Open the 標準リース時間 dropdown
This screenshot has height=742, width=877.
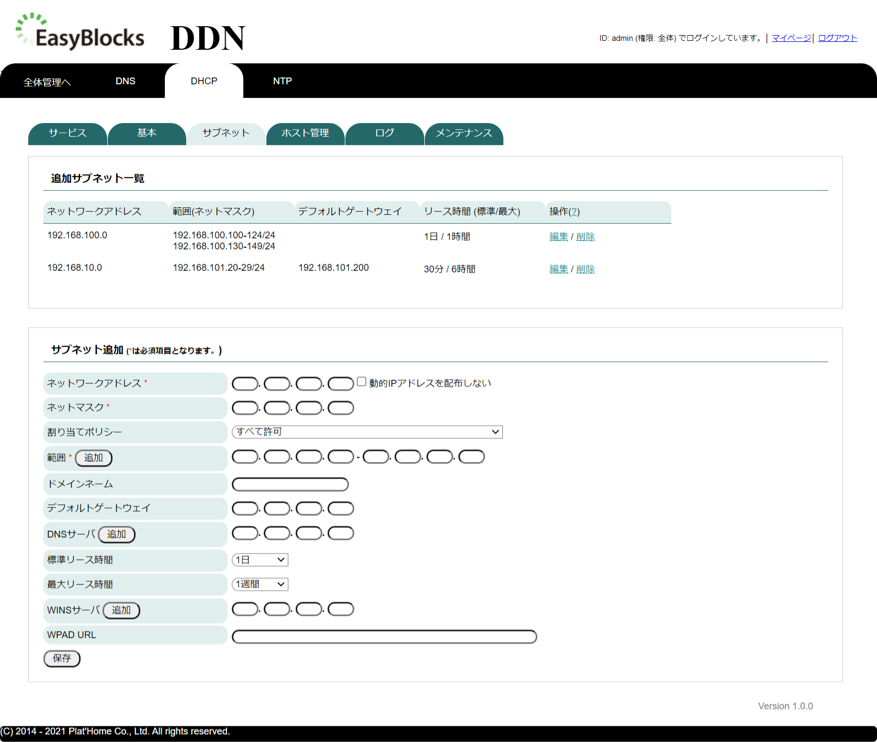click(x=260, y=560)
